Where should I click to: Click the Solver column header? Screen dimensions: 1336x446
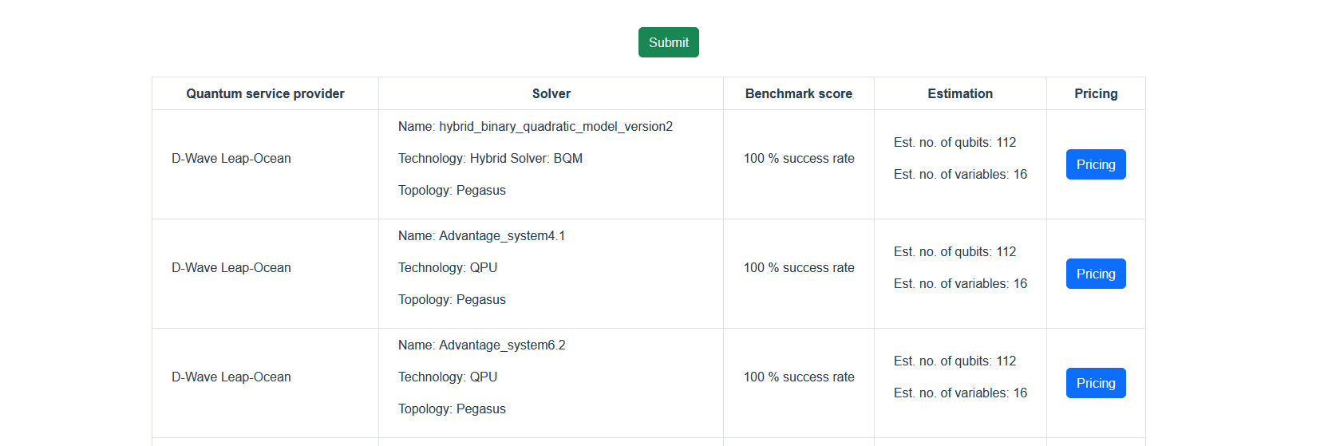pyautogui.click(x=551, y=93)
